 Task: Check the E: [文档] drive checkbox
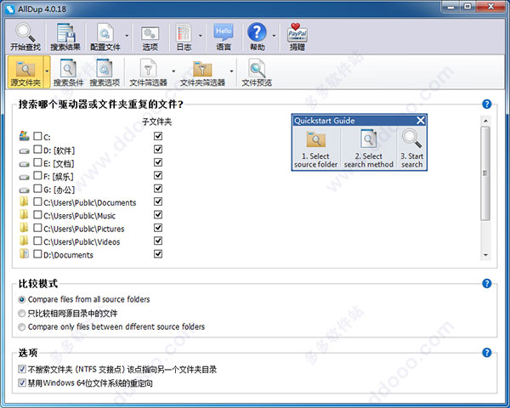pyautogui.click(x=37, y=162)
